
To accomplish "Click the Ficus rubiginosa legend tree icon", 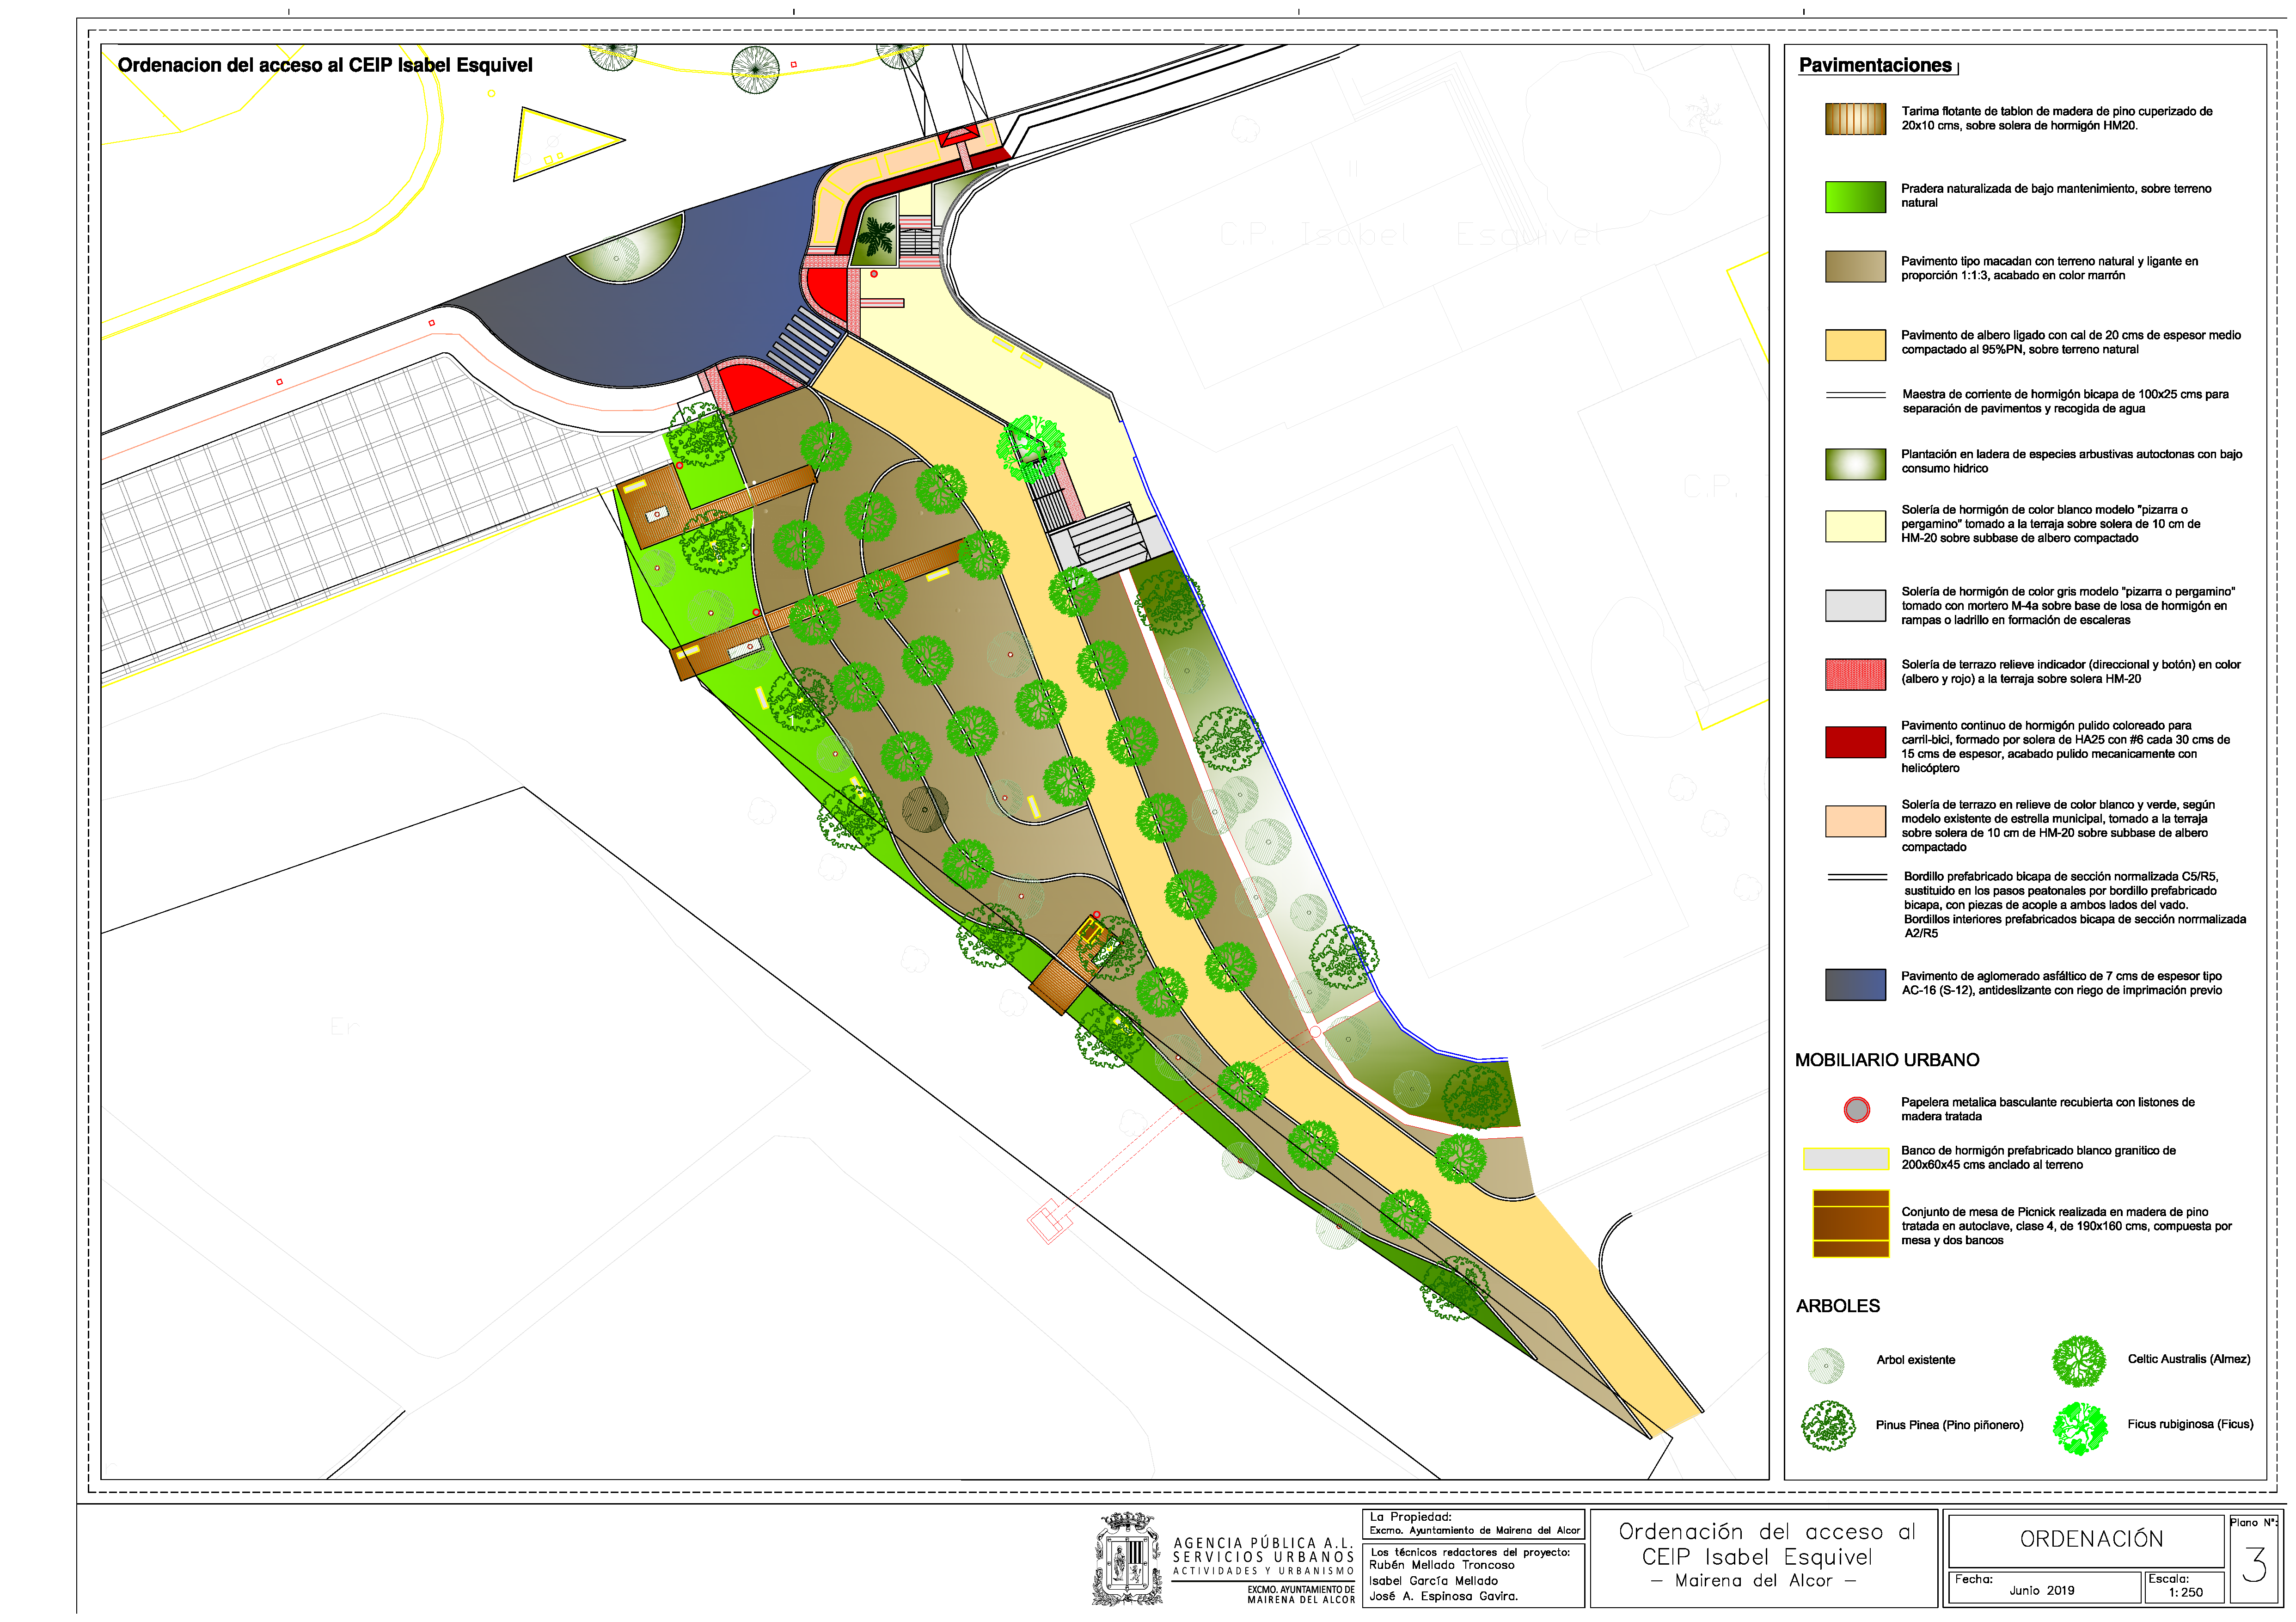I will tap(2080, 1427).
